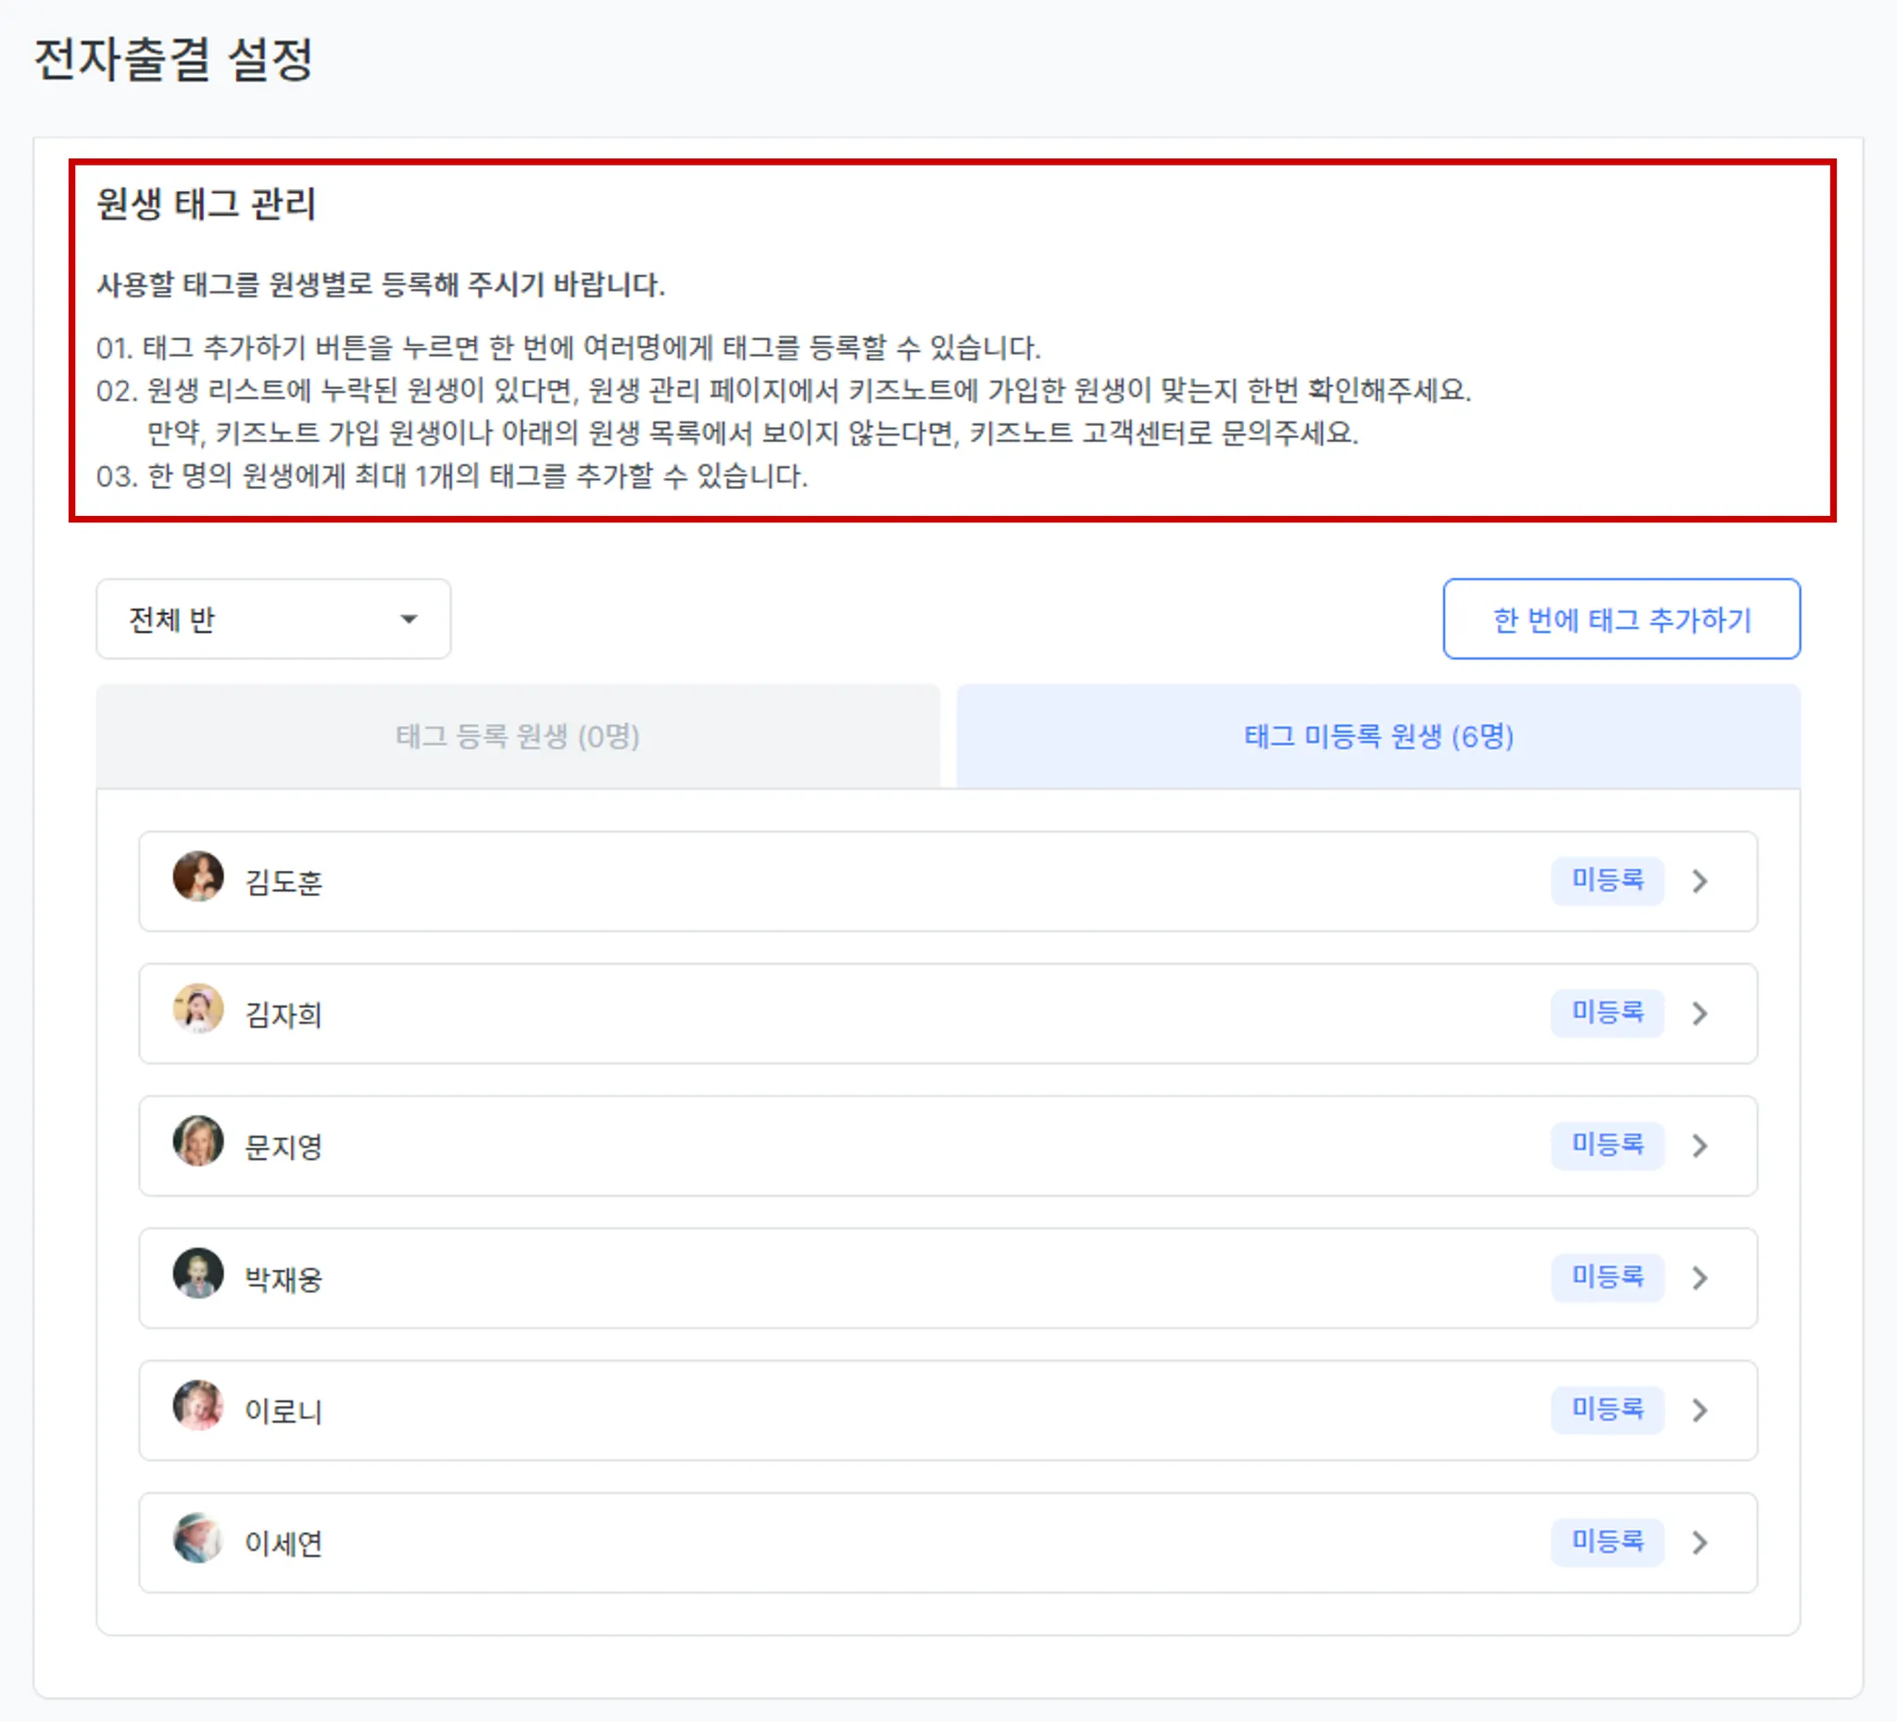Click 김자희's profile avatar
This screenshot has height=1722, width=1897.
click(x=197, y=1010)
